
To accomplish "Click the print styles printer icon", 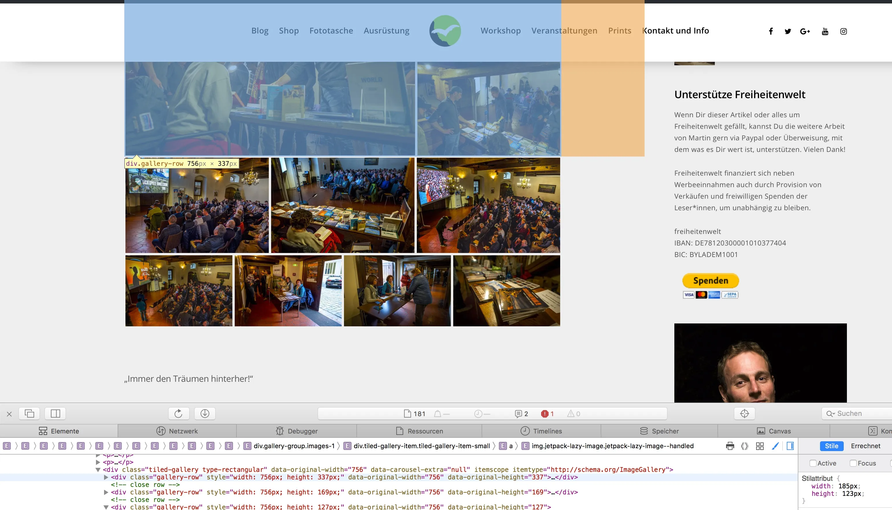I will (730, 446).
